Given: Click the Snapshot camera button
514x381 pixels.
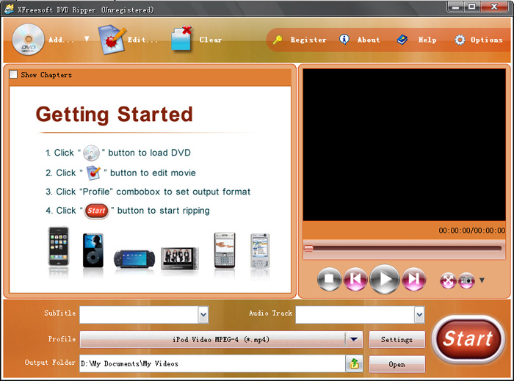Looking at the screenshot, I should click(x=466, y=280).
